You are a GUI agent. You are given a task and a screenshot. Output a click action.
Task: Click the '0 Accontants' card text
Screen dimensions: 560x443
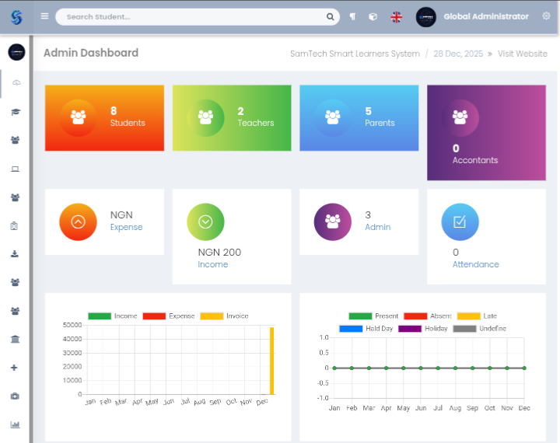pyautogui.click(x=475, y=154)
